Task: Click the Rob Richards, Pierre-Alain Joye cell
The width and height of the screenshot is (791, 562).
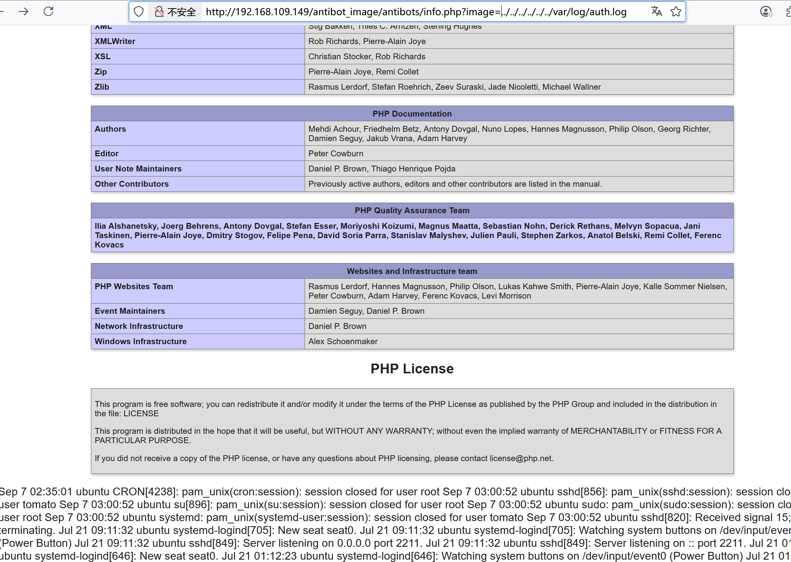Action: 519,41
